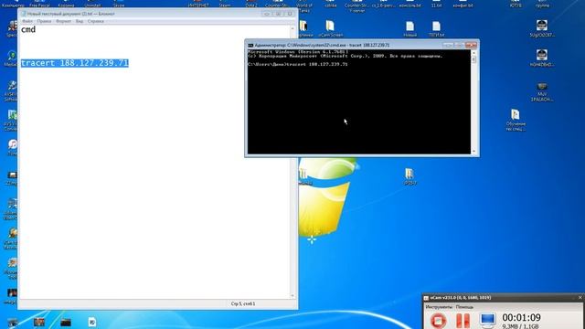This screenshot has height=329, width=585.
Task: Minimize the Notepad window
Action: click(x=267, y=14)
